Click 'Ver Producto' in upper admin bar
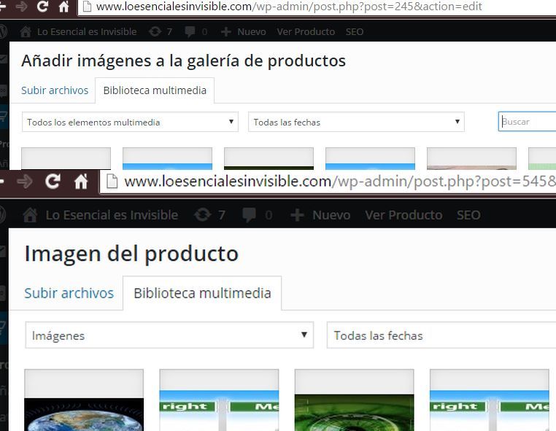556x431 pixels. coord(306,31)
